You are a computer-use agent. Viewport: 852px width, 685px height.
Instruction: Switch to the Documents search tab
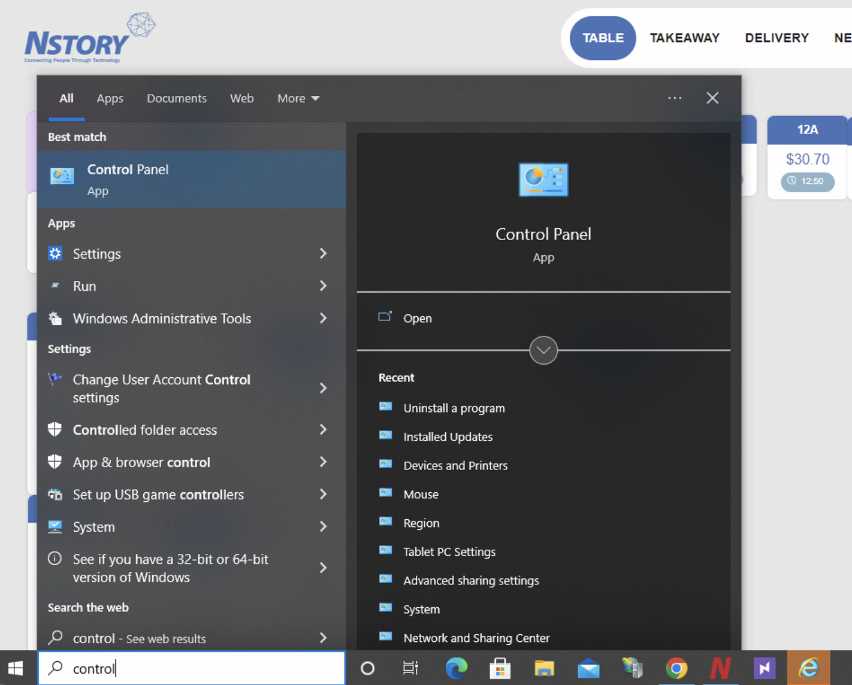177,98
